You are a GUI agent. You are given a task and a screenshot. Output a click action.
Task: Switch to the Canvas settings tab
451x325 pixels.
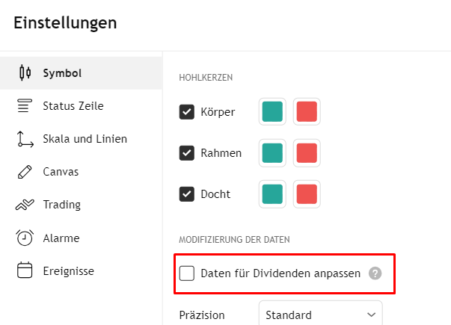coord(61,172)
